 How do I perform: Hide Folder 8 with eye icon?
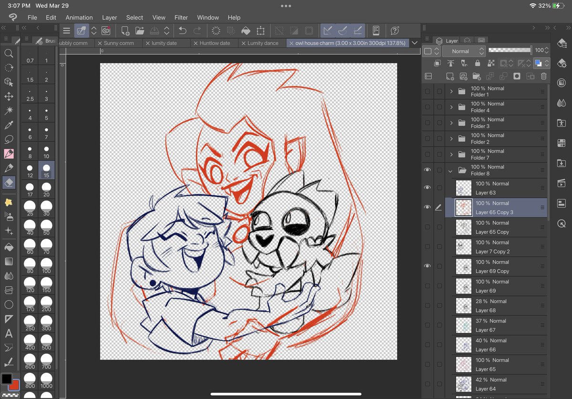[427, 170]
